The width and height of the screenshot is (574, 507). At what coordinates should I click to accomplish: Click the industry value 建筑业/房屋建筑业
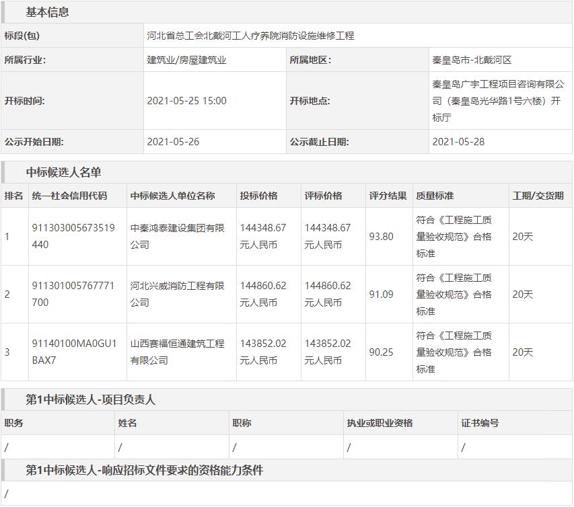click(x=186, y=60)
